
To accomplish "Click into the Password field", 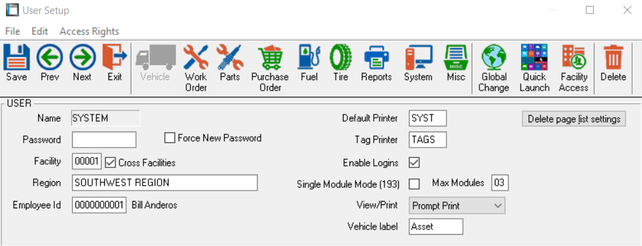I will tap(104, 140).
